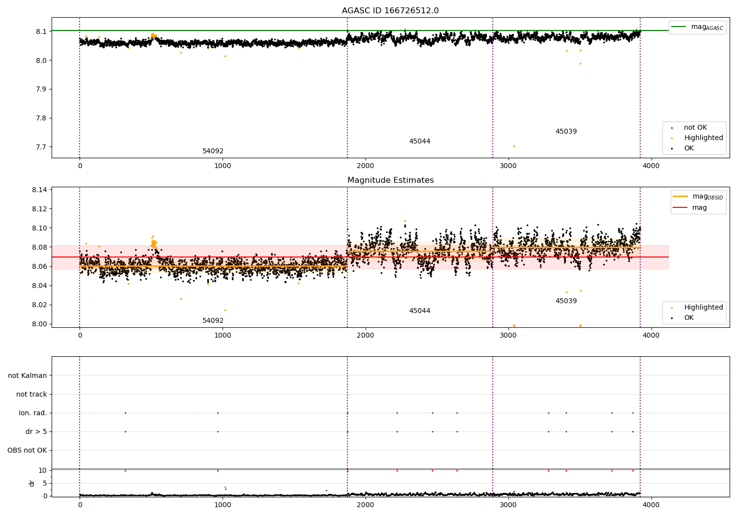
Task: Click x-tick 1000 under the bottom plot
Action: pyautogui.click(x=223, y=504)
